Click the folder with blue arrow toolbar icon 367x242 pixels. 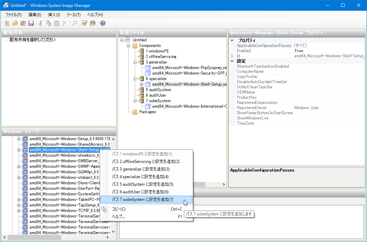pyautogui.click(x=23, y=23)
